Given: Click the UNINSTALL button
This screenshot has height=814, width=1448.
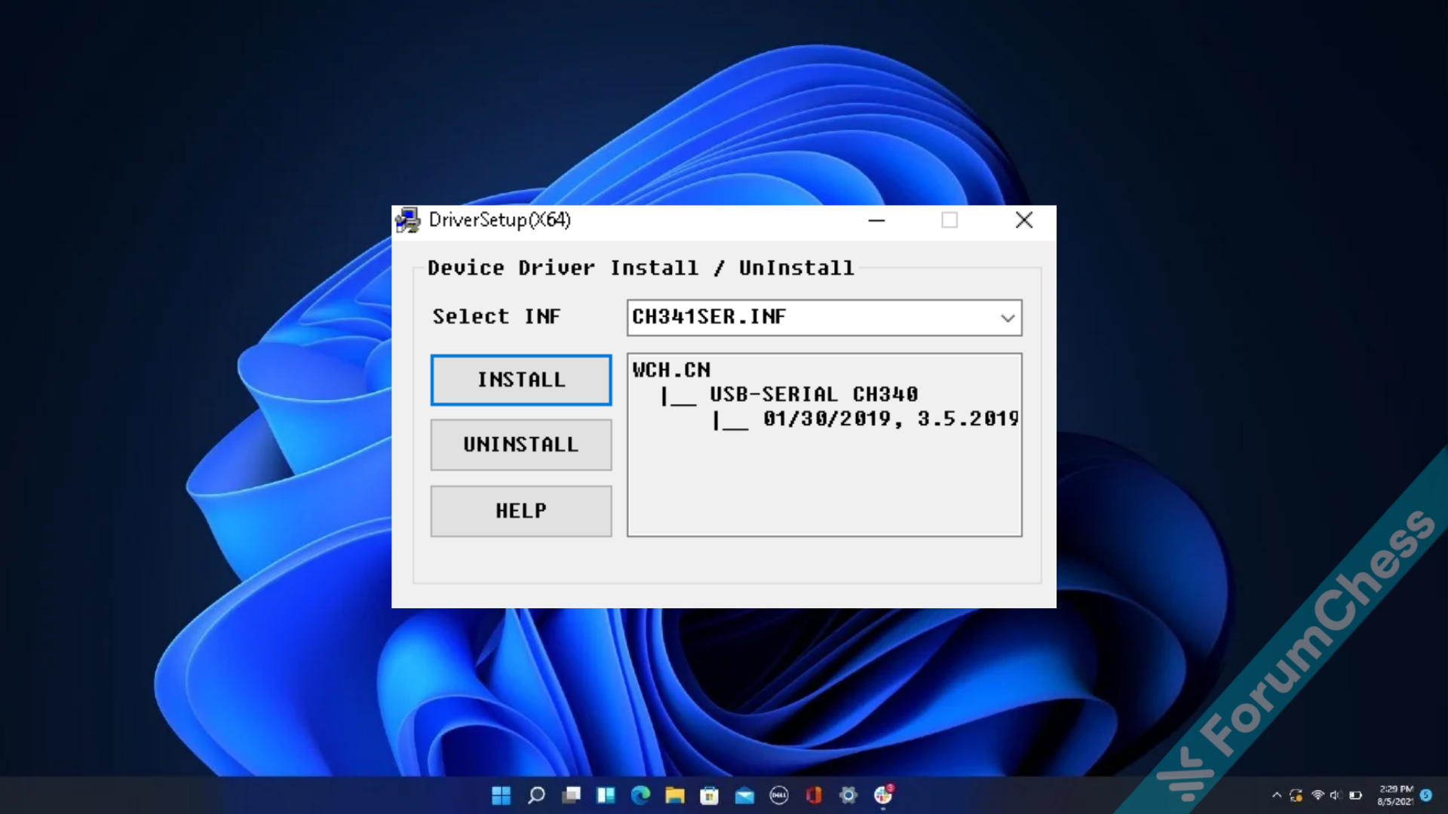Looking at the screenshot, I should [520, 445].
